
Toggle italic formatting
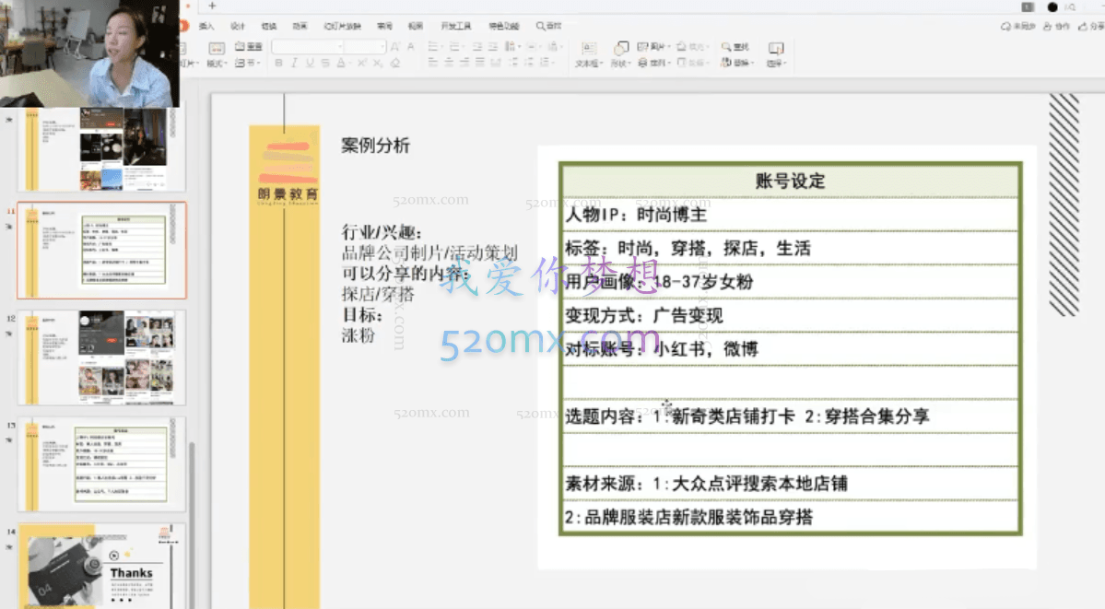[293, 64]
